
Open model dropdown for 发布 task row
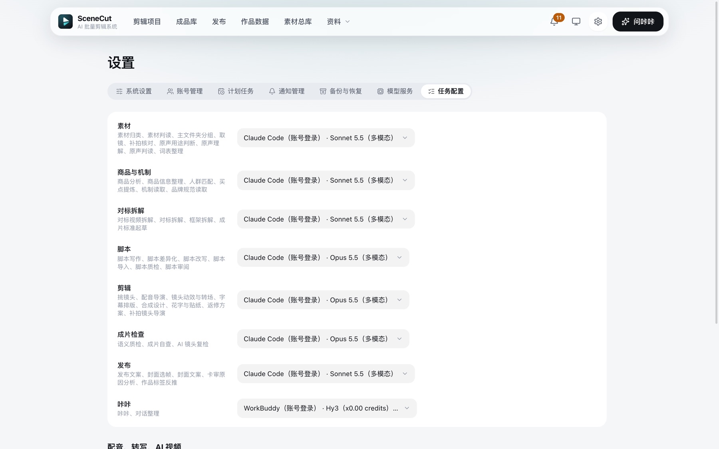[326, 374]
